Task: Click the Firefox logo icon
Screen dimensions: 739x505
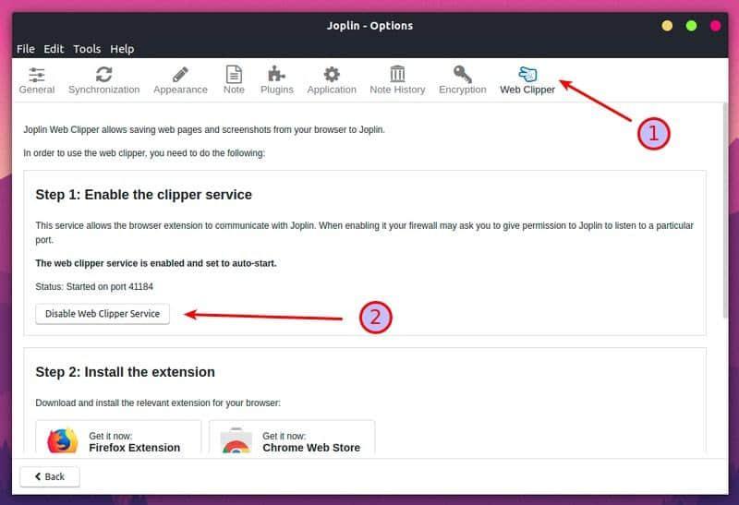Action: 62,441
